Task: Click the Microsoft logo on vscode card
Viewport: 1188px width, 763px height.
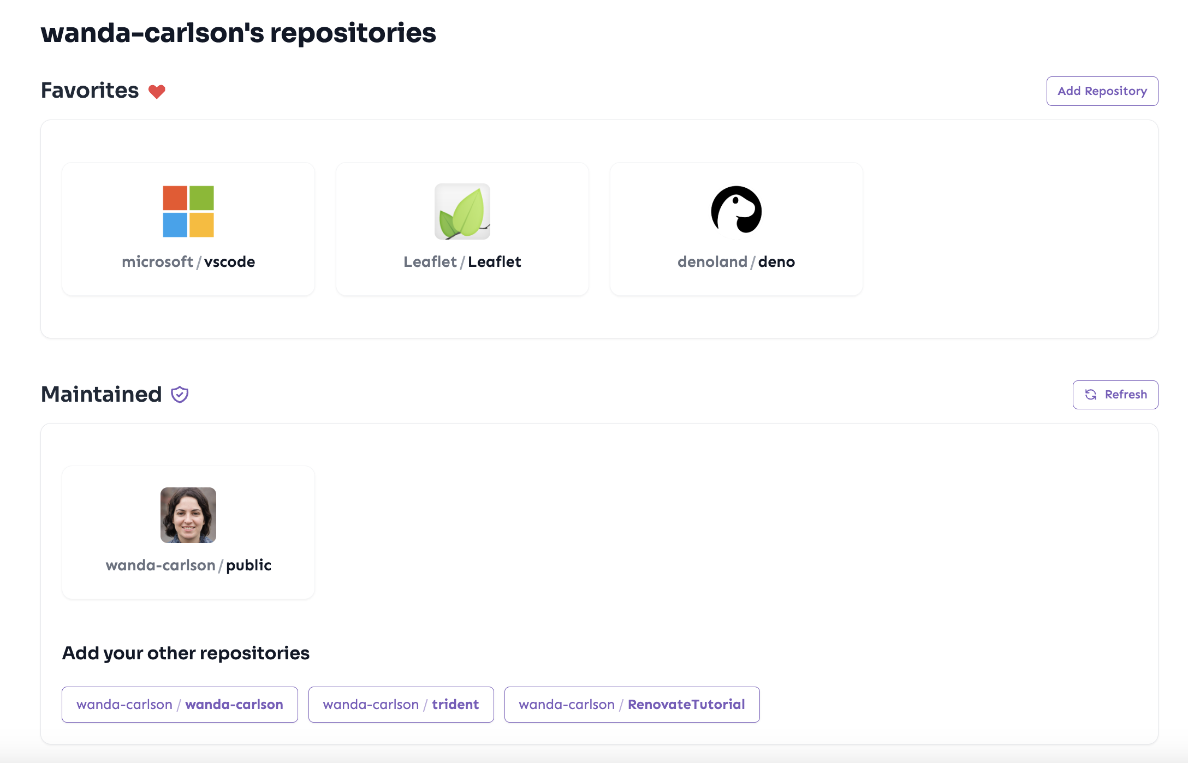Action: click(x=188, y=211)
